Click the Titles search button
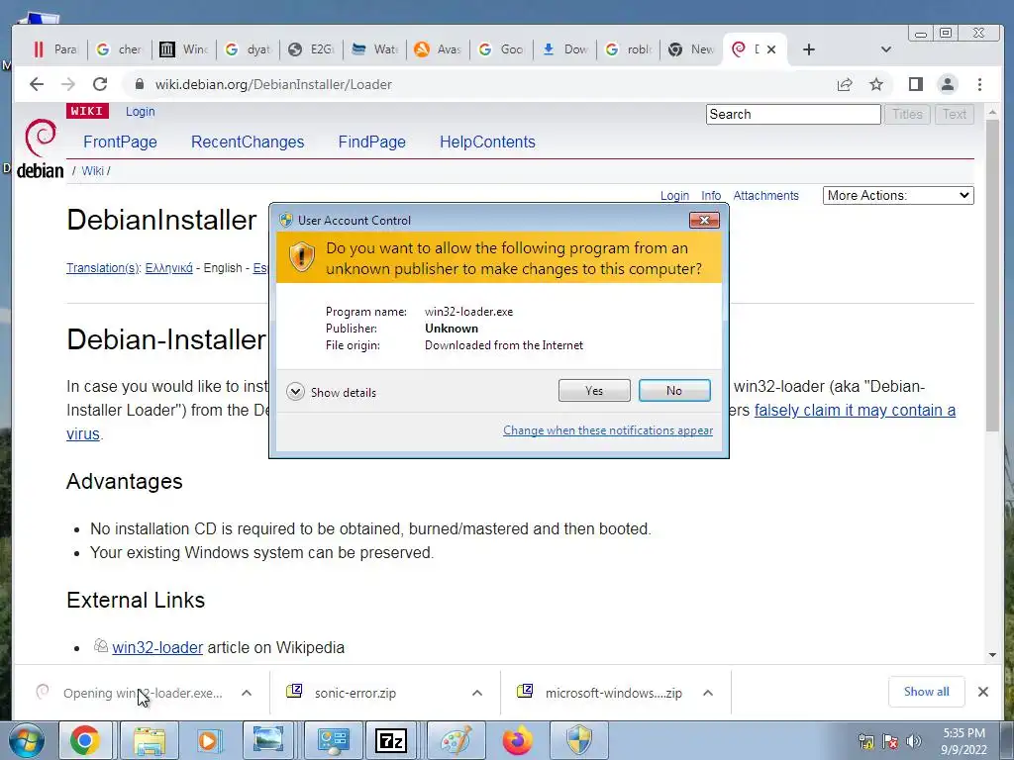This screenshot has height=760, width=1014. coord(907,115)
